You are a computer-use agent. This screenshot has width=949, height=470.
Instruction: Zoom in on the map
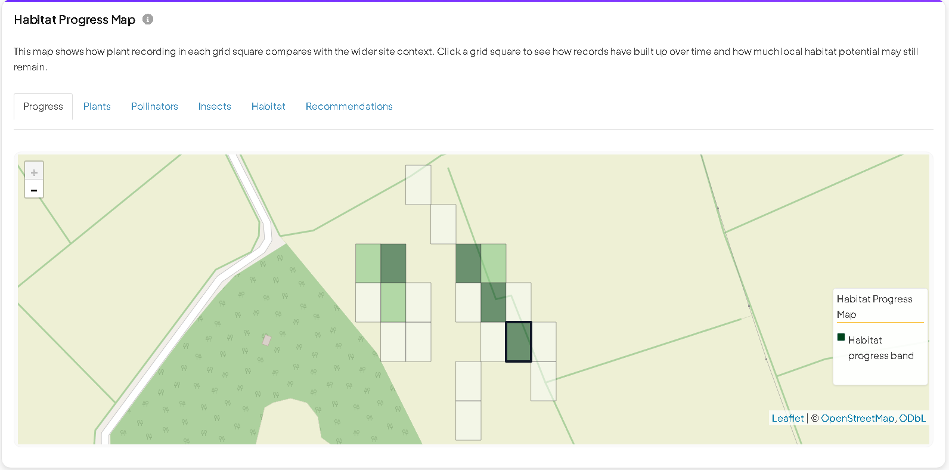(34, 172)
